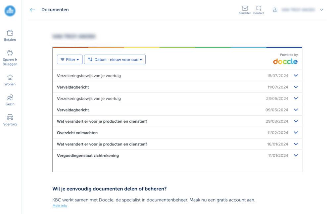Click the KBC logo in the sidebar
Viewport: 331px width, 214px height.
(10, 11)
